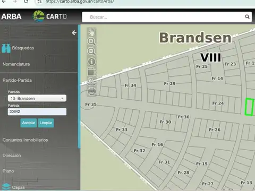Click map label Fr 16
Viewport: 255px width, 191px height.
pos(157,145)
